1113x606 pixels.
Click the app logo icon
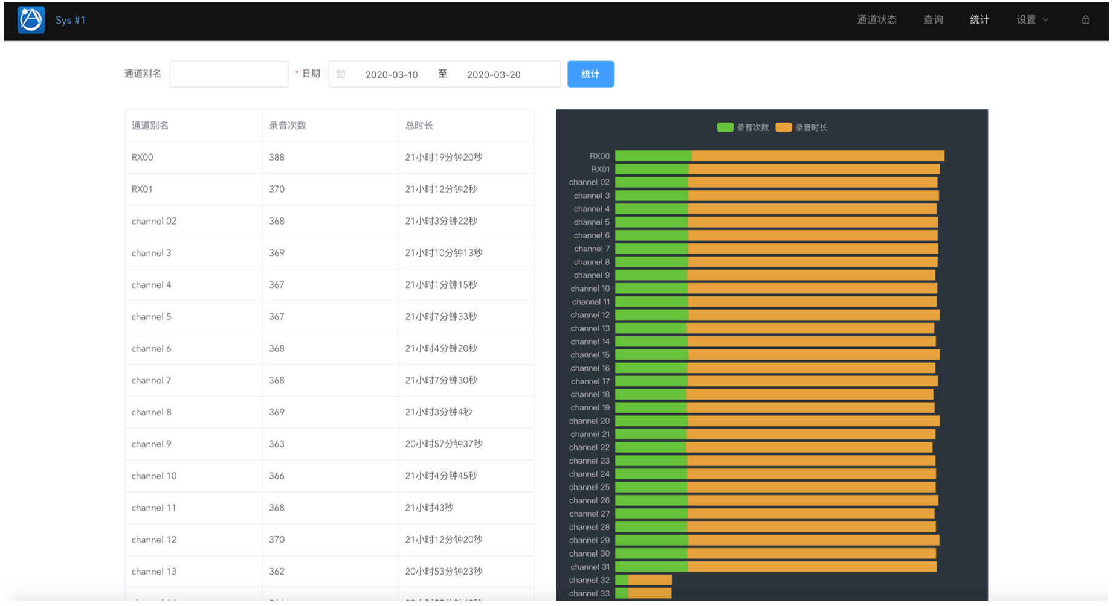point(31,20)
